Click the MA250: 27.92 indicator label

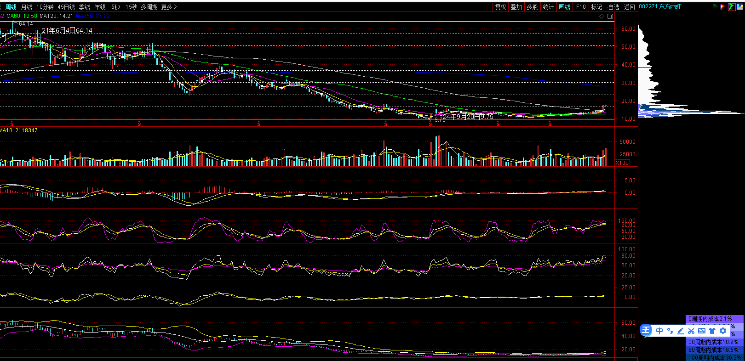[x=93, y=16]
